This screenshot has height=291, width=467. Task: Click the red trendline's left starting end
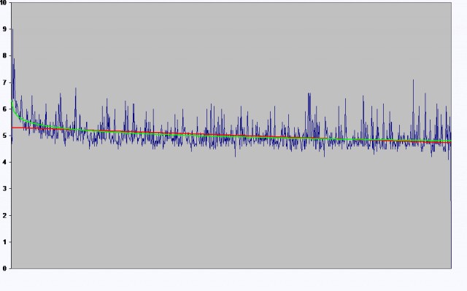12,128
